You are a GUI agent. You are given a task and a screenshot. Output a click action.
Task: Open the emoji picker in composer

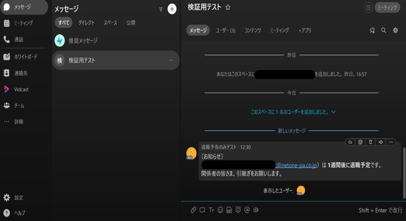point(220,210)
